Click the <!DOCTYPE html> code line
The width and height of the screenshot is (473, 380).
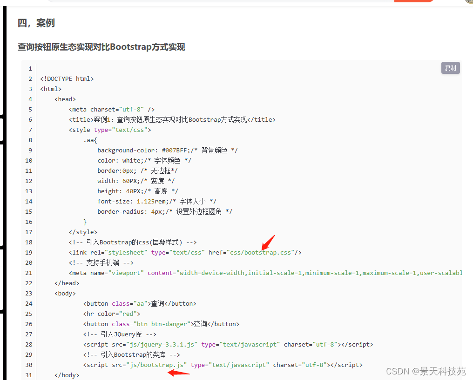[67, 79]
